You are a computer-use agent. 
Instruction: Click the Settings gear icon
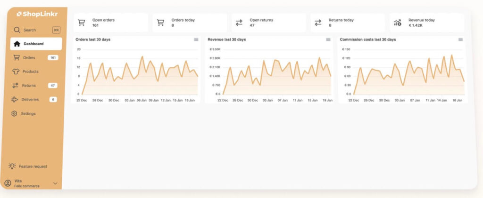coord(15,113)
